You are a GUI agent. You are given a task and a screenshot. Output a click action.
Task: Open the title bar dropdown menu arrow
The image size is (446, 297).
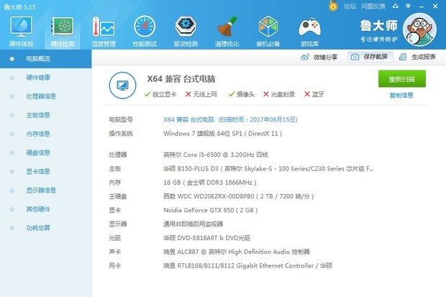point(408,6)
